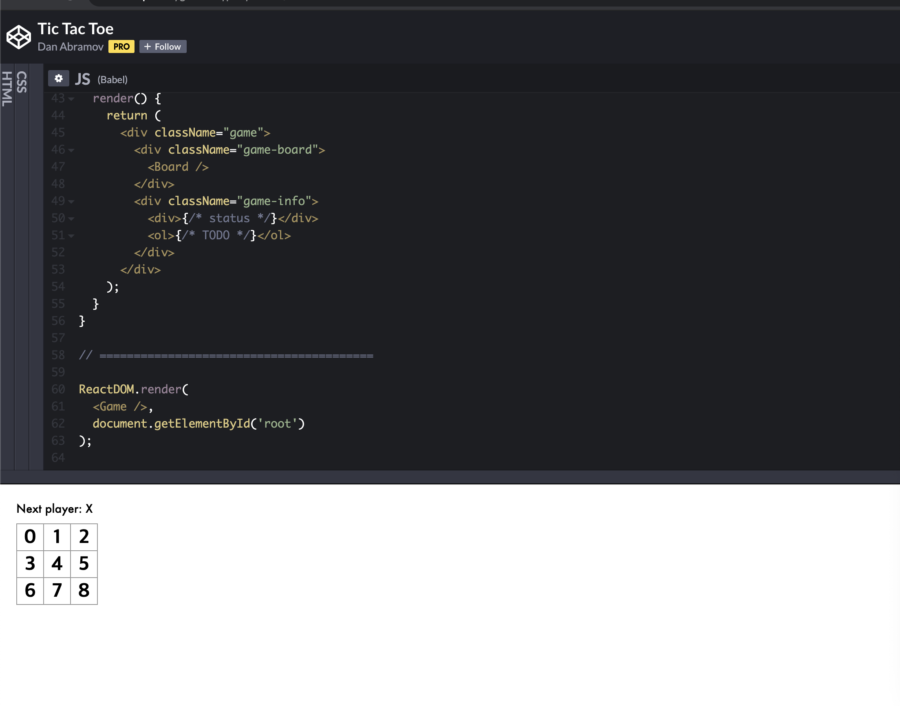Collapse the game-info div fold on line 49

71,202
